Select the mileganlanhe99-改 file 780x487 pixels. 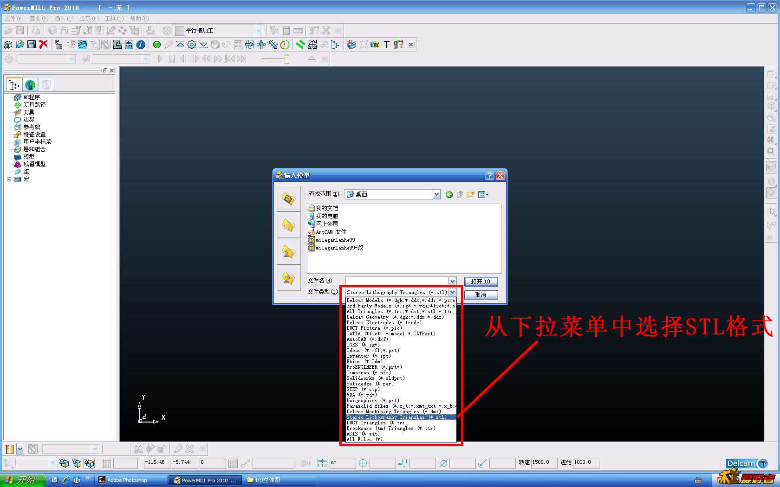pos(336,248)
